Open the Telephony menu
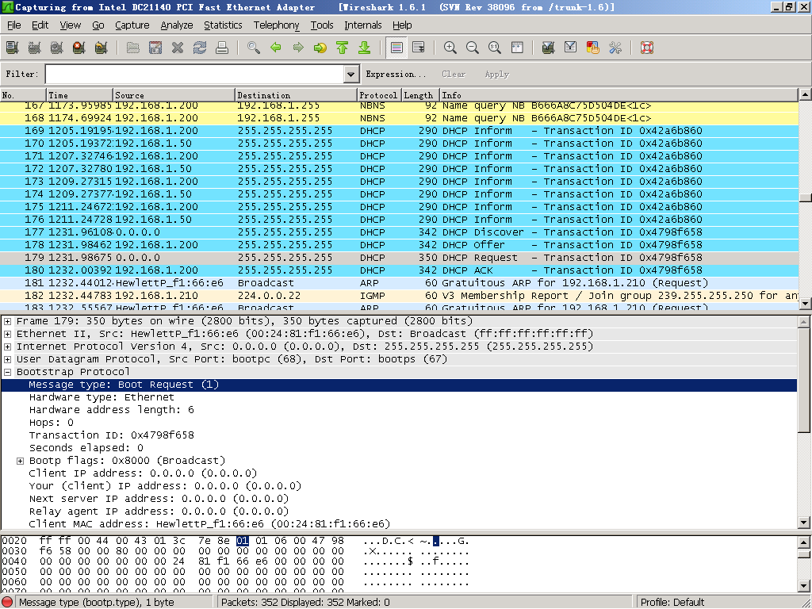This screenshot has height=609, width=812. (x=276, y=25)
